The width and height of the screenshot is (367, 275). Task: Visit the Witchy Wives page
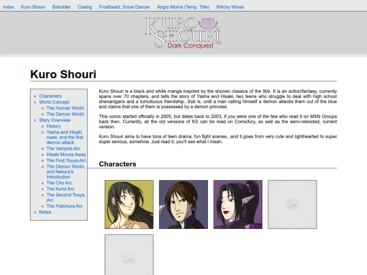(230, 7)
